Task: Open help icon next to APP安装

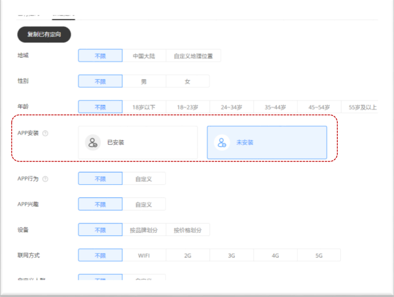Action: (x=45, y=133)
